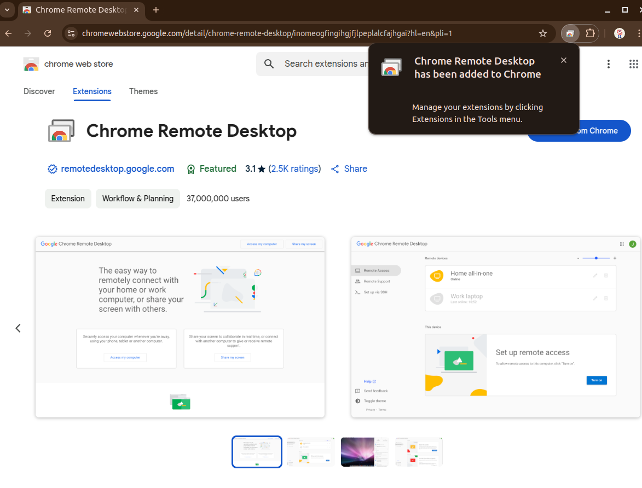Viewport: 642px width, 488px height.
Task: Click the browser forward arrow
Action: coord(28,33)
